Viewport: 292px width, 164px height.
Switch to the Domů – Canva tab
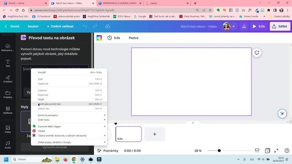[25, 3]
